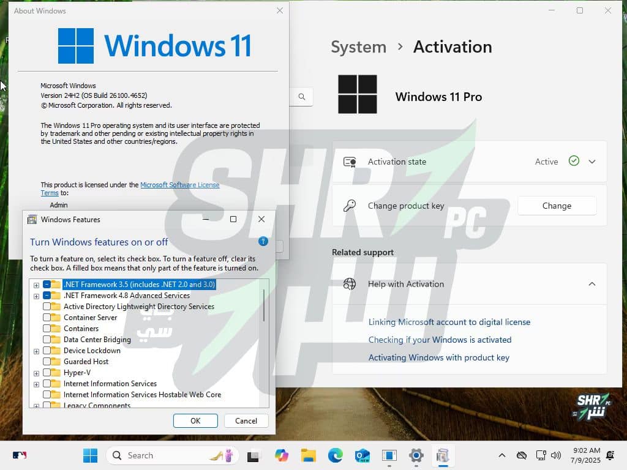The width and height of the screenshot is (627, 470).
Task: Click Cancel in Windows Features
Action: (246, 421)
